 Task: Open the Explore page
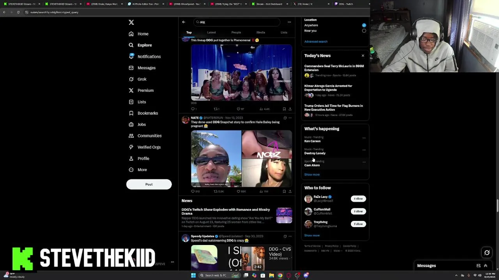(x=140, y=45)
